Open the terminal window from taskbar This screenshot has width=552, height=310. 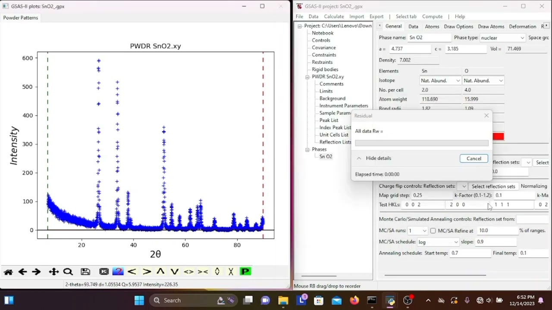(x=372, y=300)
